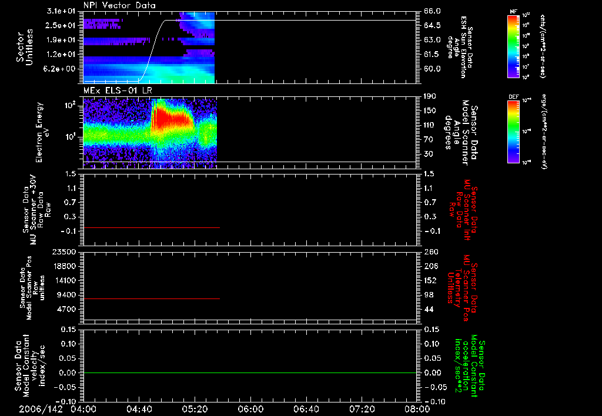The height and width of the screenshot is (416, 602).
Task: Click the '3.1e+01' sector tick label
Action: click(x=61, y=11)
